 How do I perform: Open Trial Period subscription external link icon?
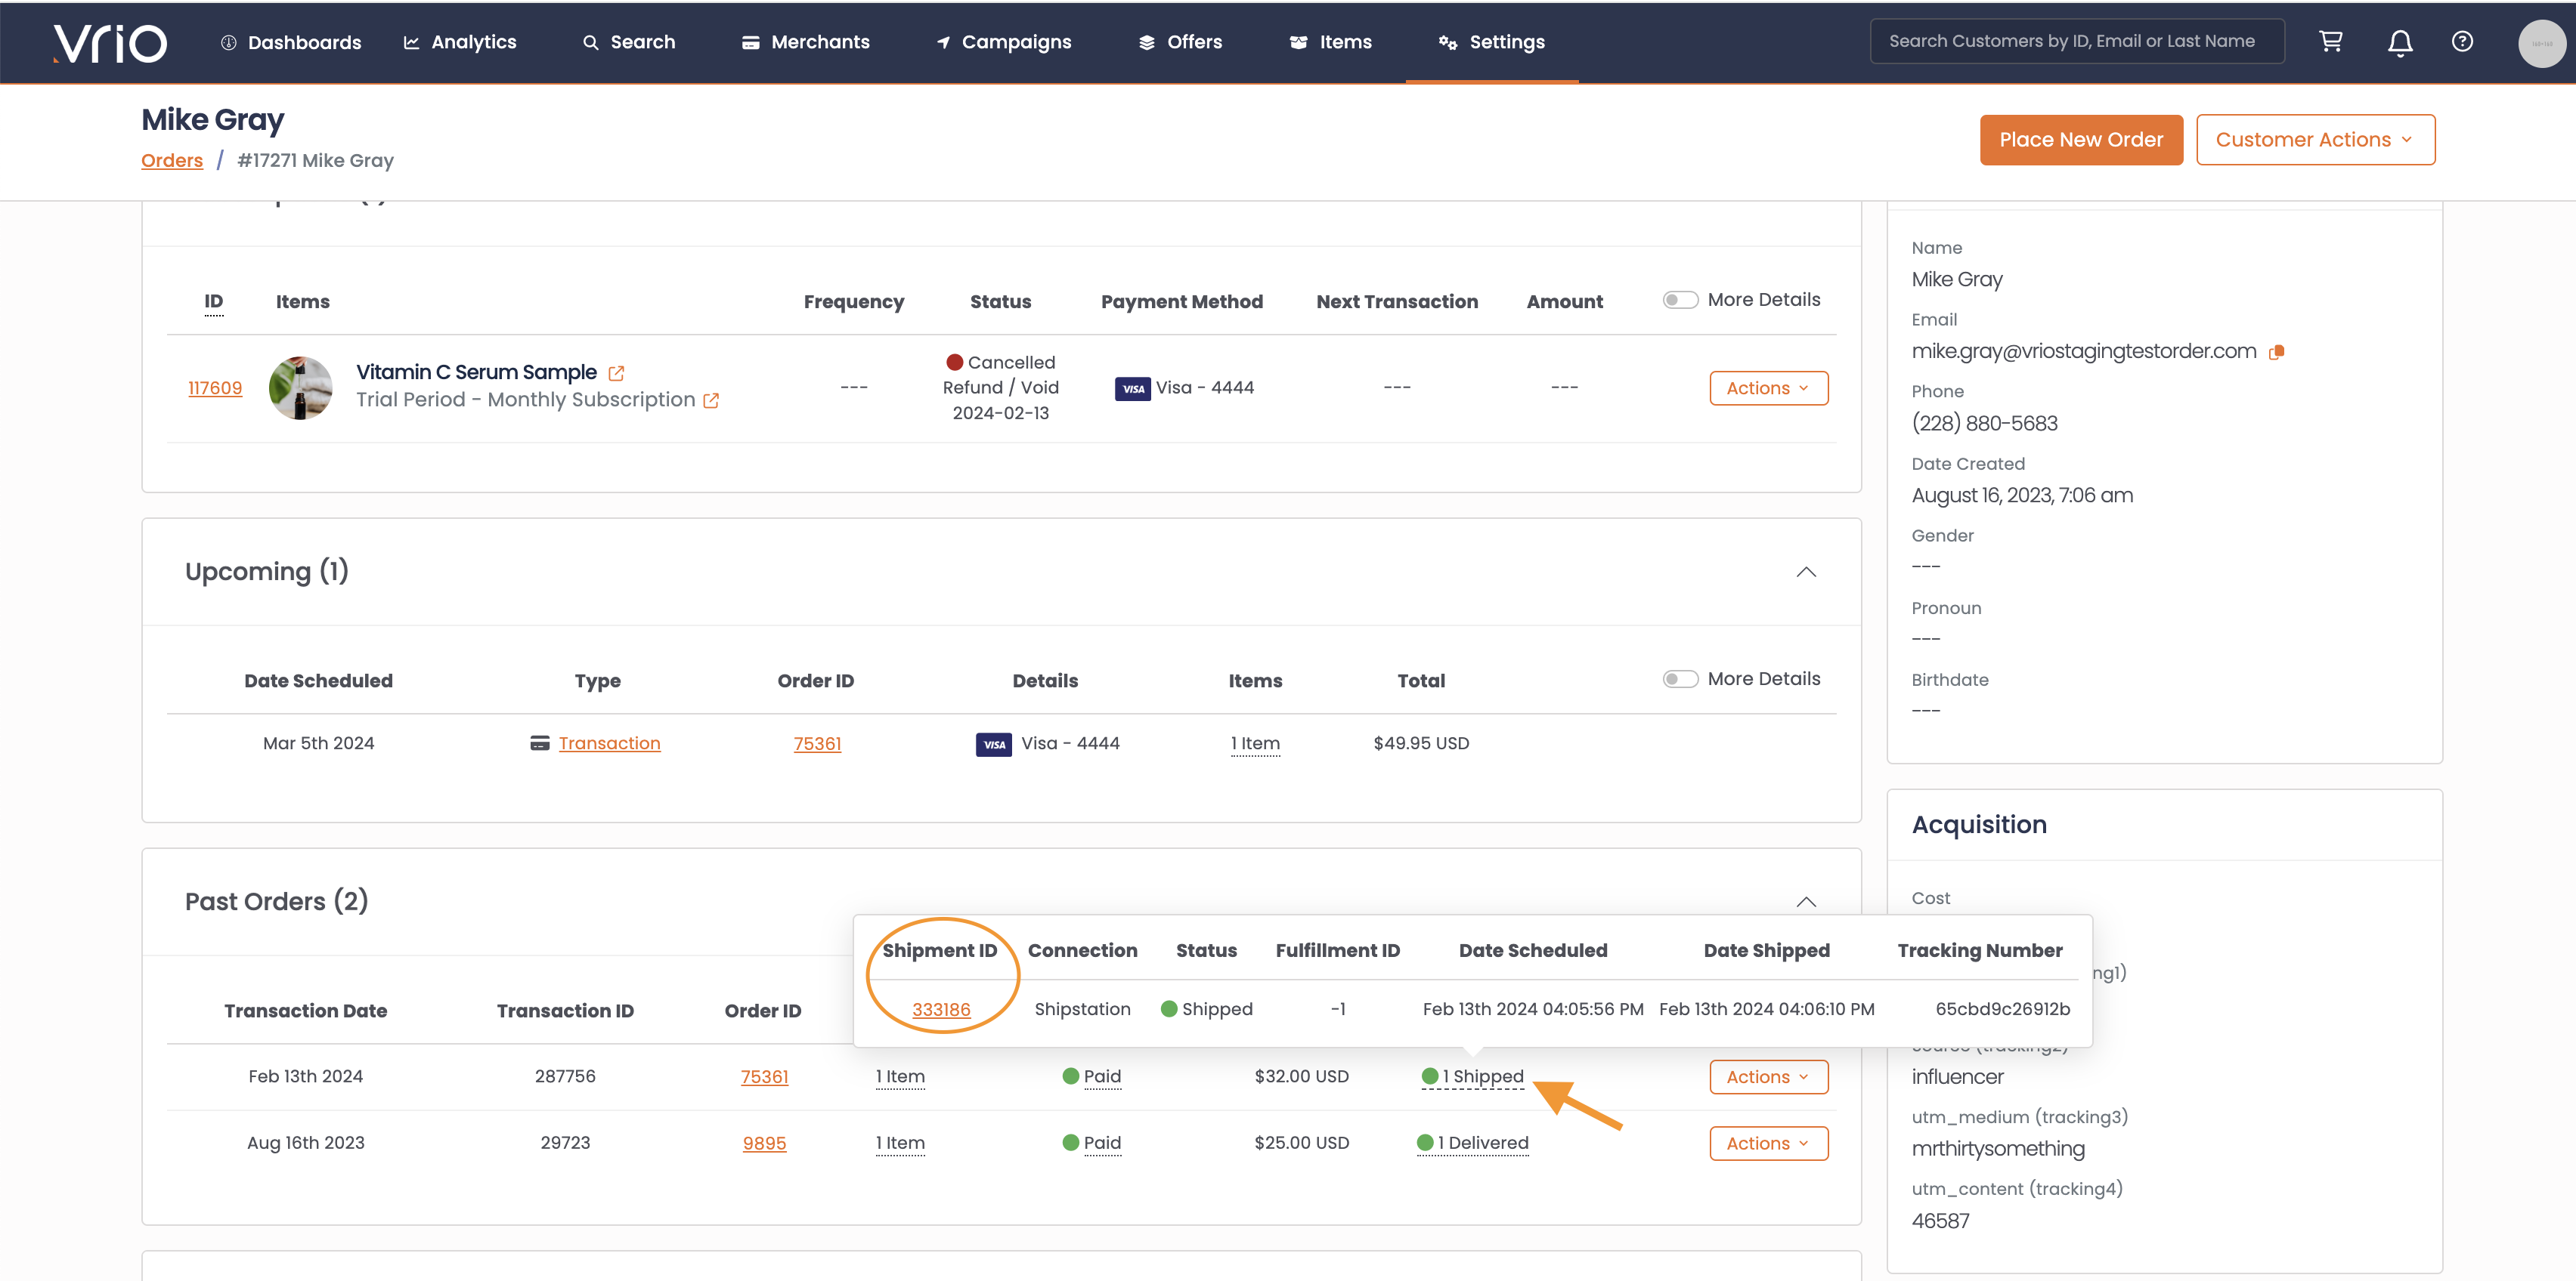click(x=711, y=400)
